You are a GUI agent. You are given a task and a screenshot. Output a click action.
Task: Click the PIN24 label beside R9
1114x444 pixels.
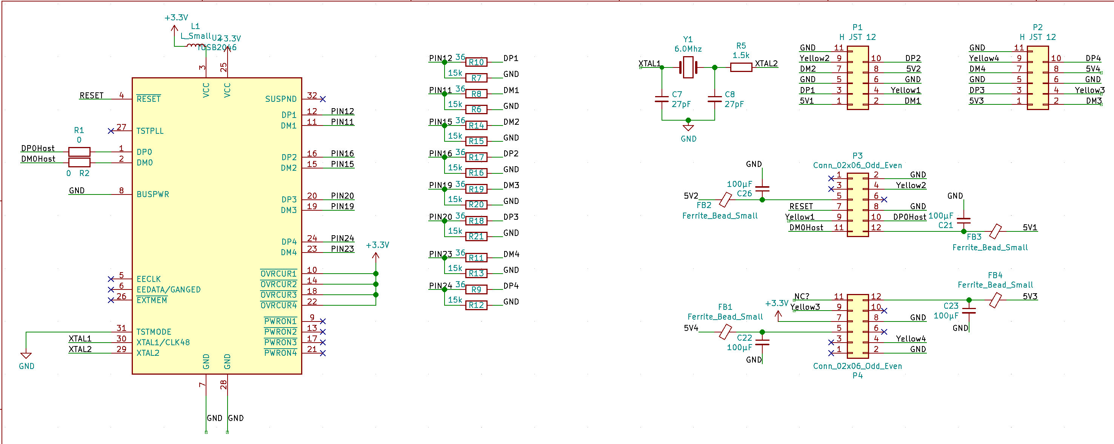tap(441, 286)
